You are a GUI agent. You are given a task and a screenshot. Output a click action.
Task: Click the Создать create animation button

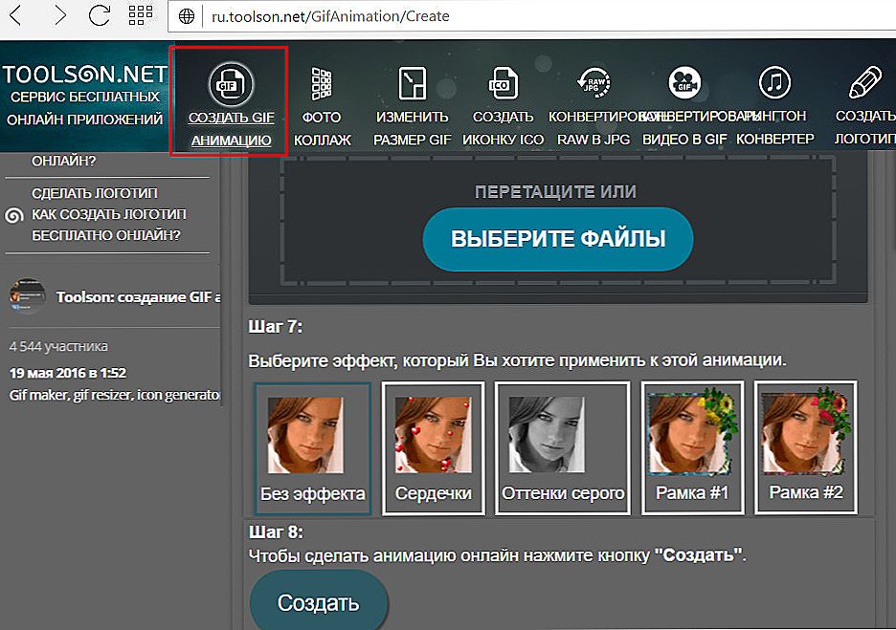click(x=318, y=602)
